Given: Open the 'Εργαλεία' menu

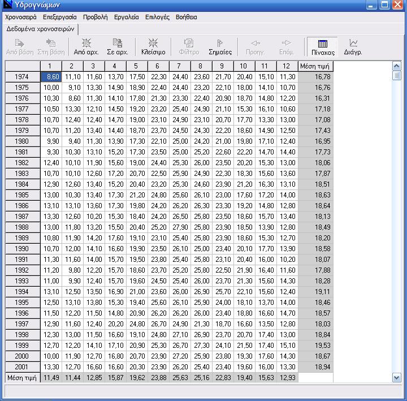Looking at the screenshot, I should pos(127,17).
